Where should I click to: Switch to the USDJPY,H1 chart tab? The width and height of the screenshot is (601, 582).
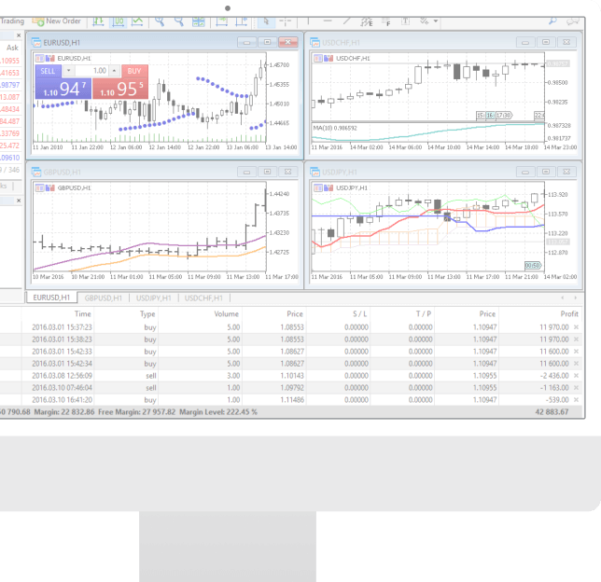point(154,298)
